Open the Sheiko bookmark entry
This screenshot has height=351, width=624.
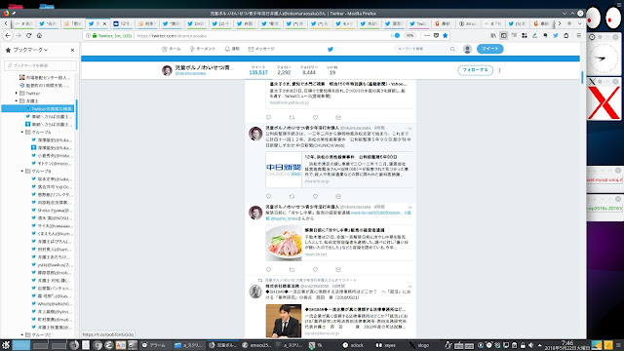(52, 211)
